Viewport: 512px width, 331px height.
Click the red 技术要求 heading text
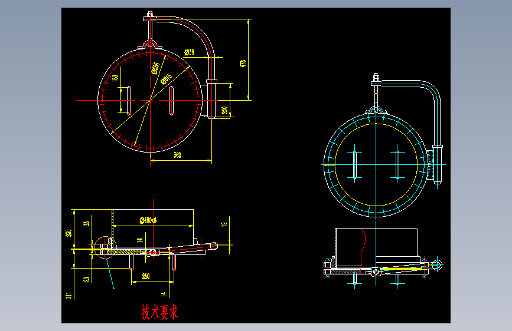pyautogui.click(x=159, y=312)
